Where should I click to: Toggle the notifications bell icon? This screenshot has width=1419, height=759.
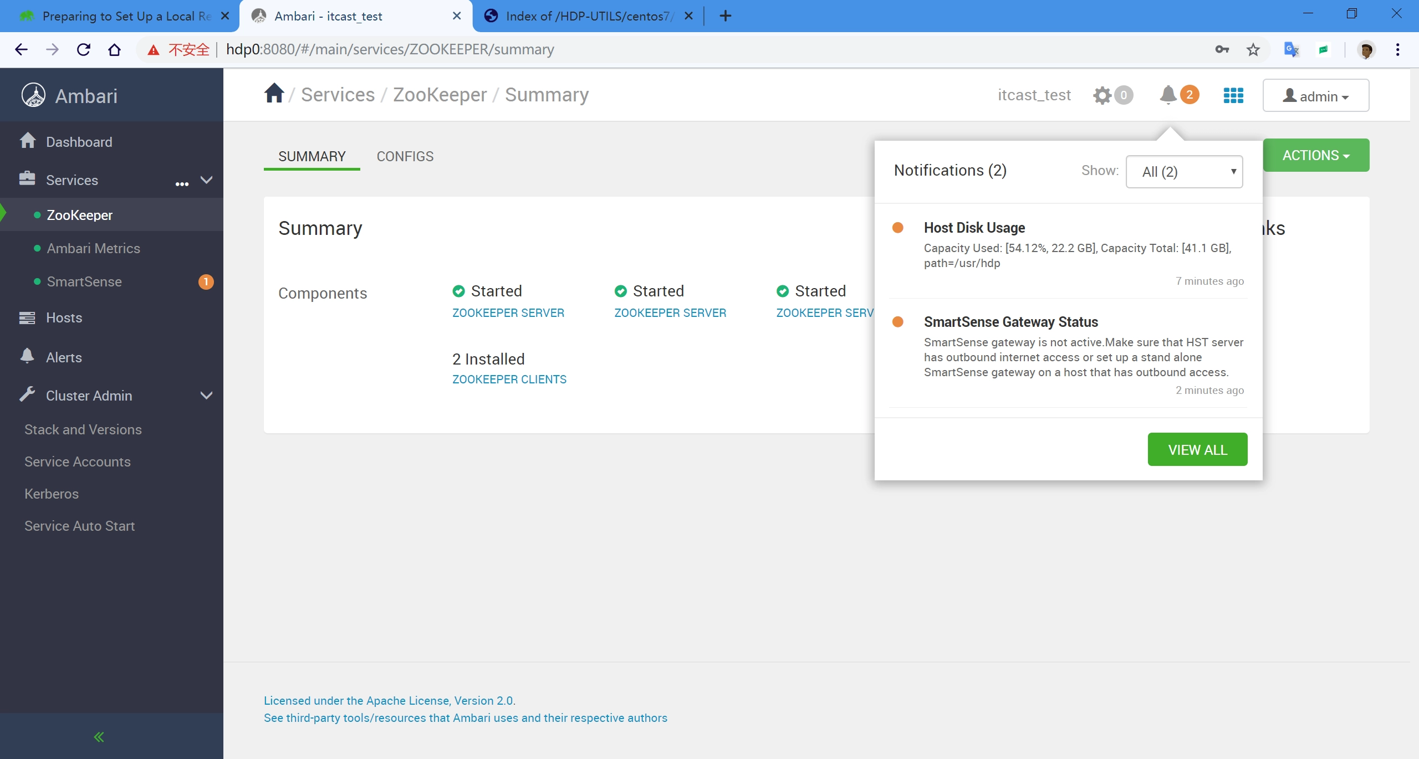point(1168,95)
